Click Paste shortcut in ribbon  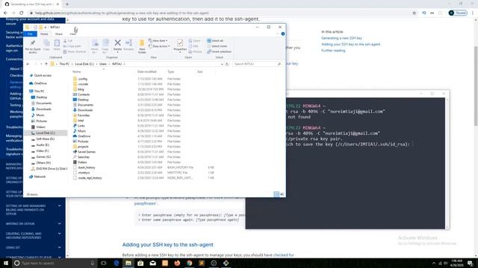pyautogui.click(x=75, y=51)
